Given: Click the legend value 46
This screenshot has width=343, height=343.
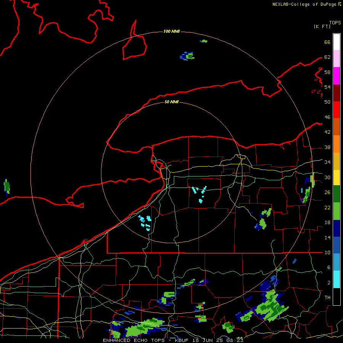Looking at the screenshot, I should [327, 117].
